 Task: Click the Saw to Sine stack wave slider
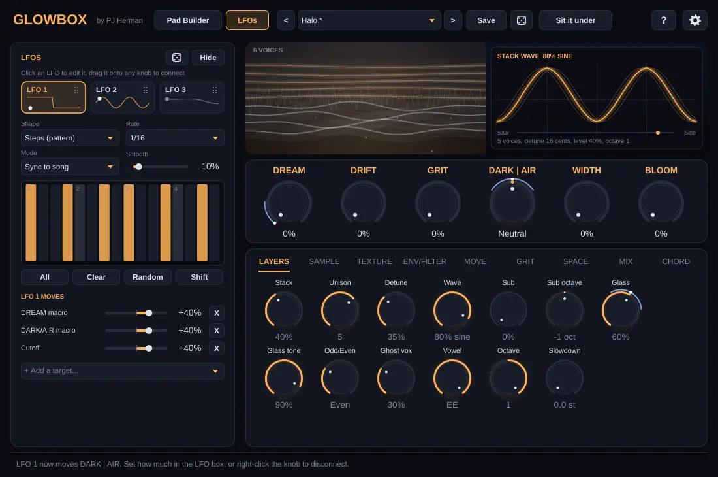coord(596,133)
